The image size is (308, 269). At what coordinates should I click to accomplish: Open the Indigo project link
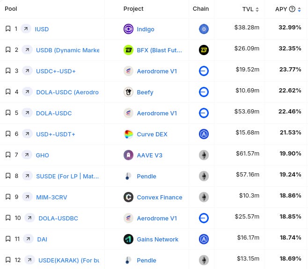pyautogui.click(x=146, y=29)
